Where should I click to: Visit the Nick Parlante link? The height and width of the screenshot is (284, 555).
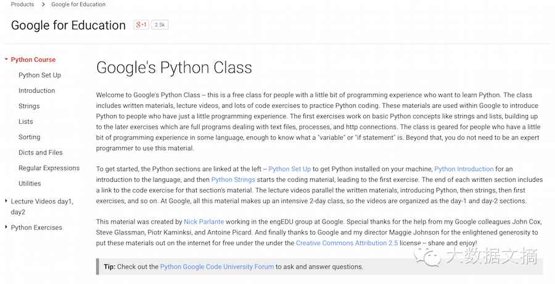click(204, 222)
